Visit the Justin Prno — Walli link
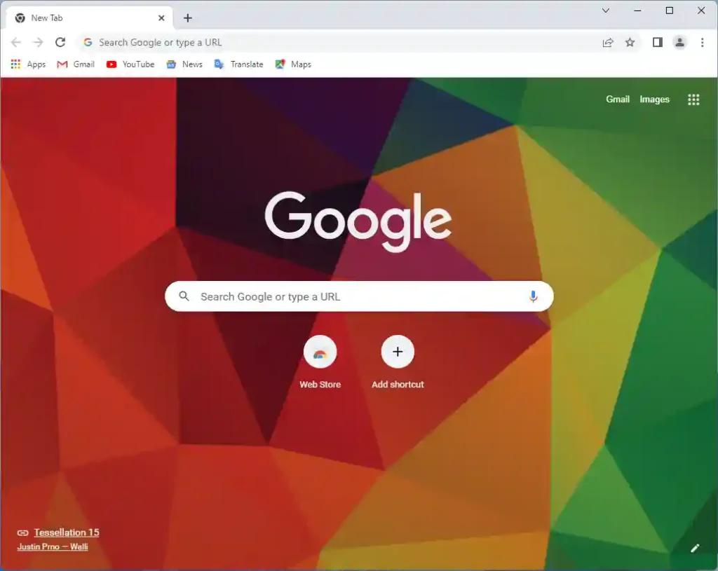 pyautogui.click(x=53, y=546)
